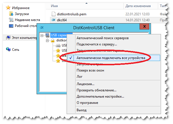
Task: Click the Сеть label in navigation pane
Action: pyautogui.click(x=15, y=50)
